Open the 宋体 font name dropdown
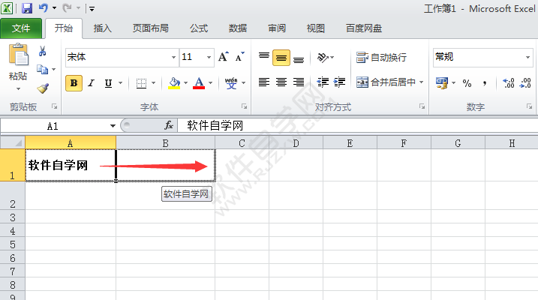 (173, 57)
